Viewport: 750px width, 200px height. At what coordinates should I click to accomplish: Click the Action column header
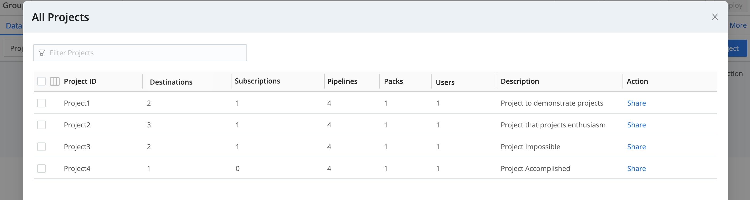(637, 81)
